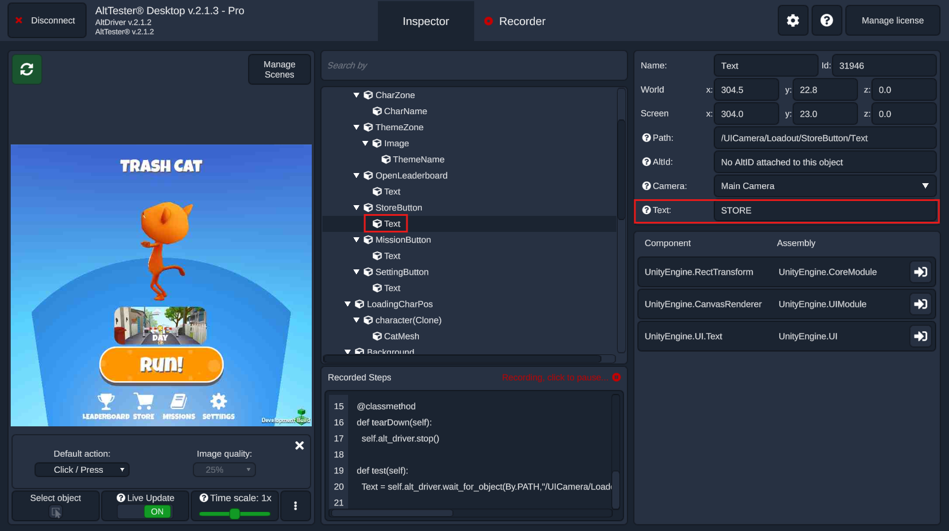Open help with the question mark icon
This screenshot has height=531, width=949.
[x=826, y=21]
